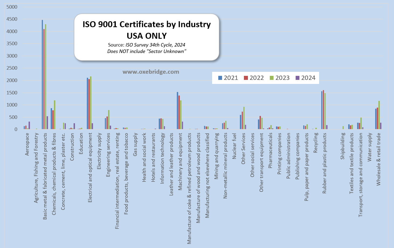
Task: Click the blue 2021 legend swatch
Action: pyautogui.click(x=220, y=78)
